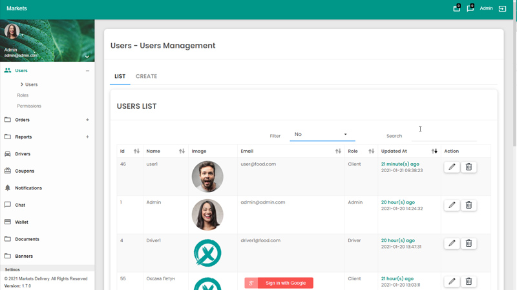The image size is (517, 290).
Task: Click the user@food.com email cell
Action: 258,164
